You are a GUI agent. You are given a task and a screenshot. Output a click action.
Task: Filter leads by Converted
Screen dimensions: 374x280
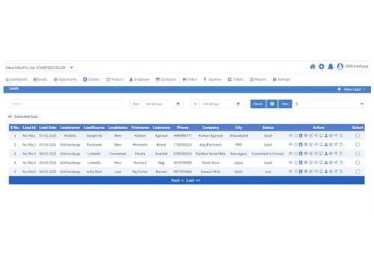coord(22,116)
